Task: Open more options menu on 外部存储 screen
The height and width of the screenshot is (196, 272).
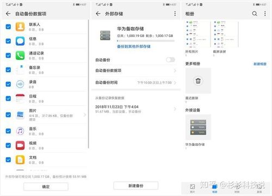Action: [175, 14]
